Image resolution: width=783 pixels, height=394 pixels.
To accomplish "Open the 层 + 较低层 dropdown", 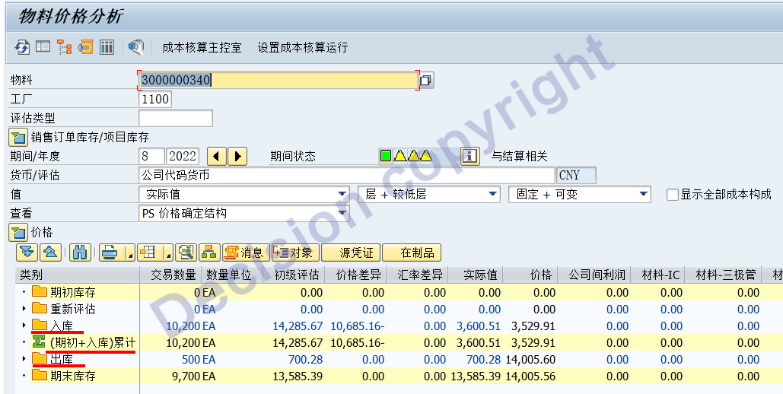I will click(493, 195).
